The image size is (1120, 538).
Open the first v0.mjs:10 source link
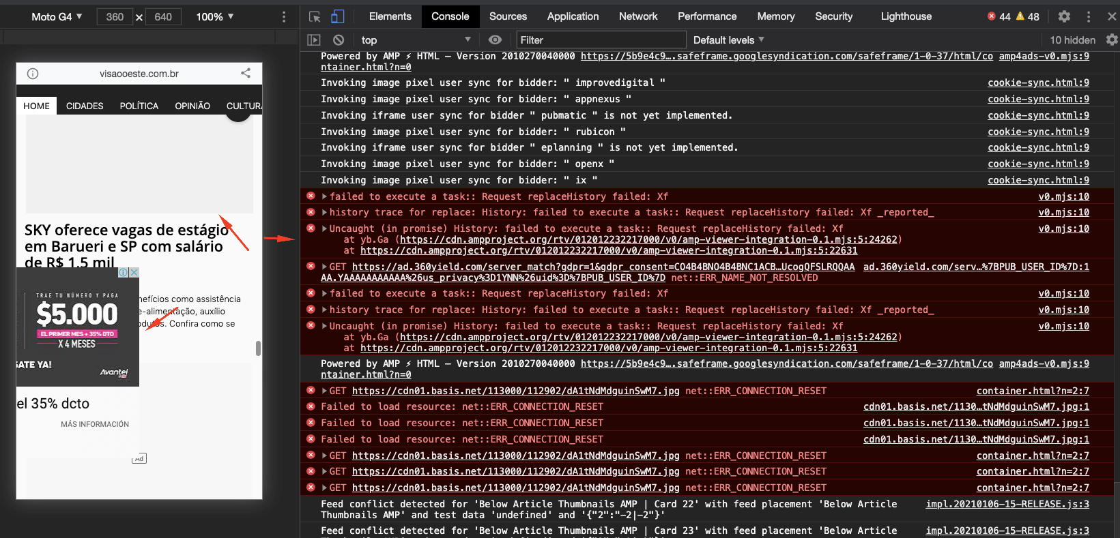click(1063, 196)
